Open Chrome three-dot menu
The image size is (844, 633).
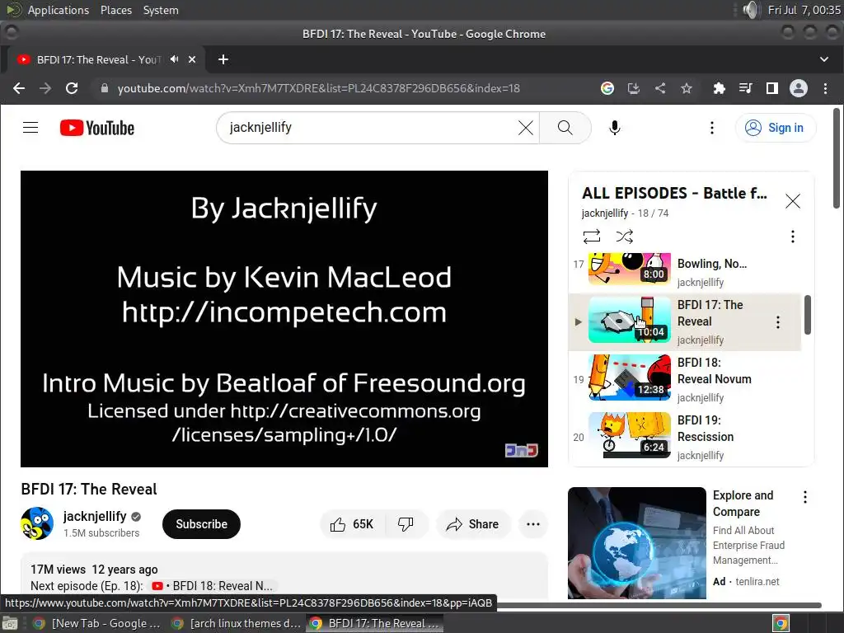825,88
